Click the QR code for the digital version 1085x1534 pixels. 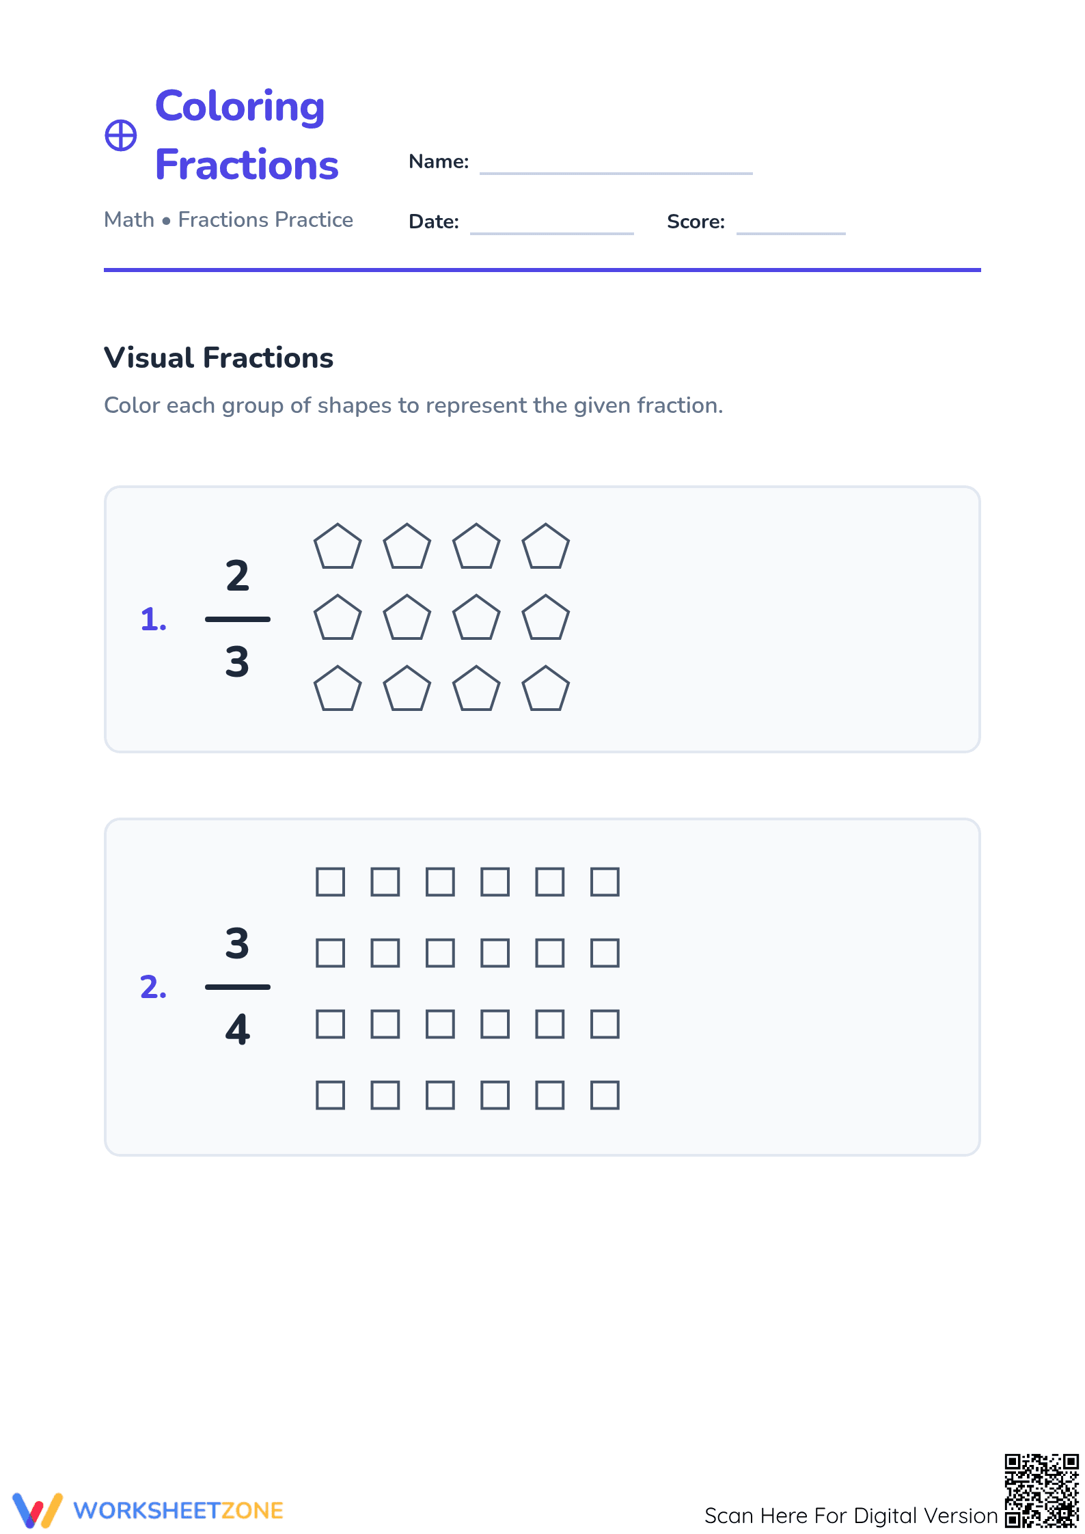coord(1041,1490)
